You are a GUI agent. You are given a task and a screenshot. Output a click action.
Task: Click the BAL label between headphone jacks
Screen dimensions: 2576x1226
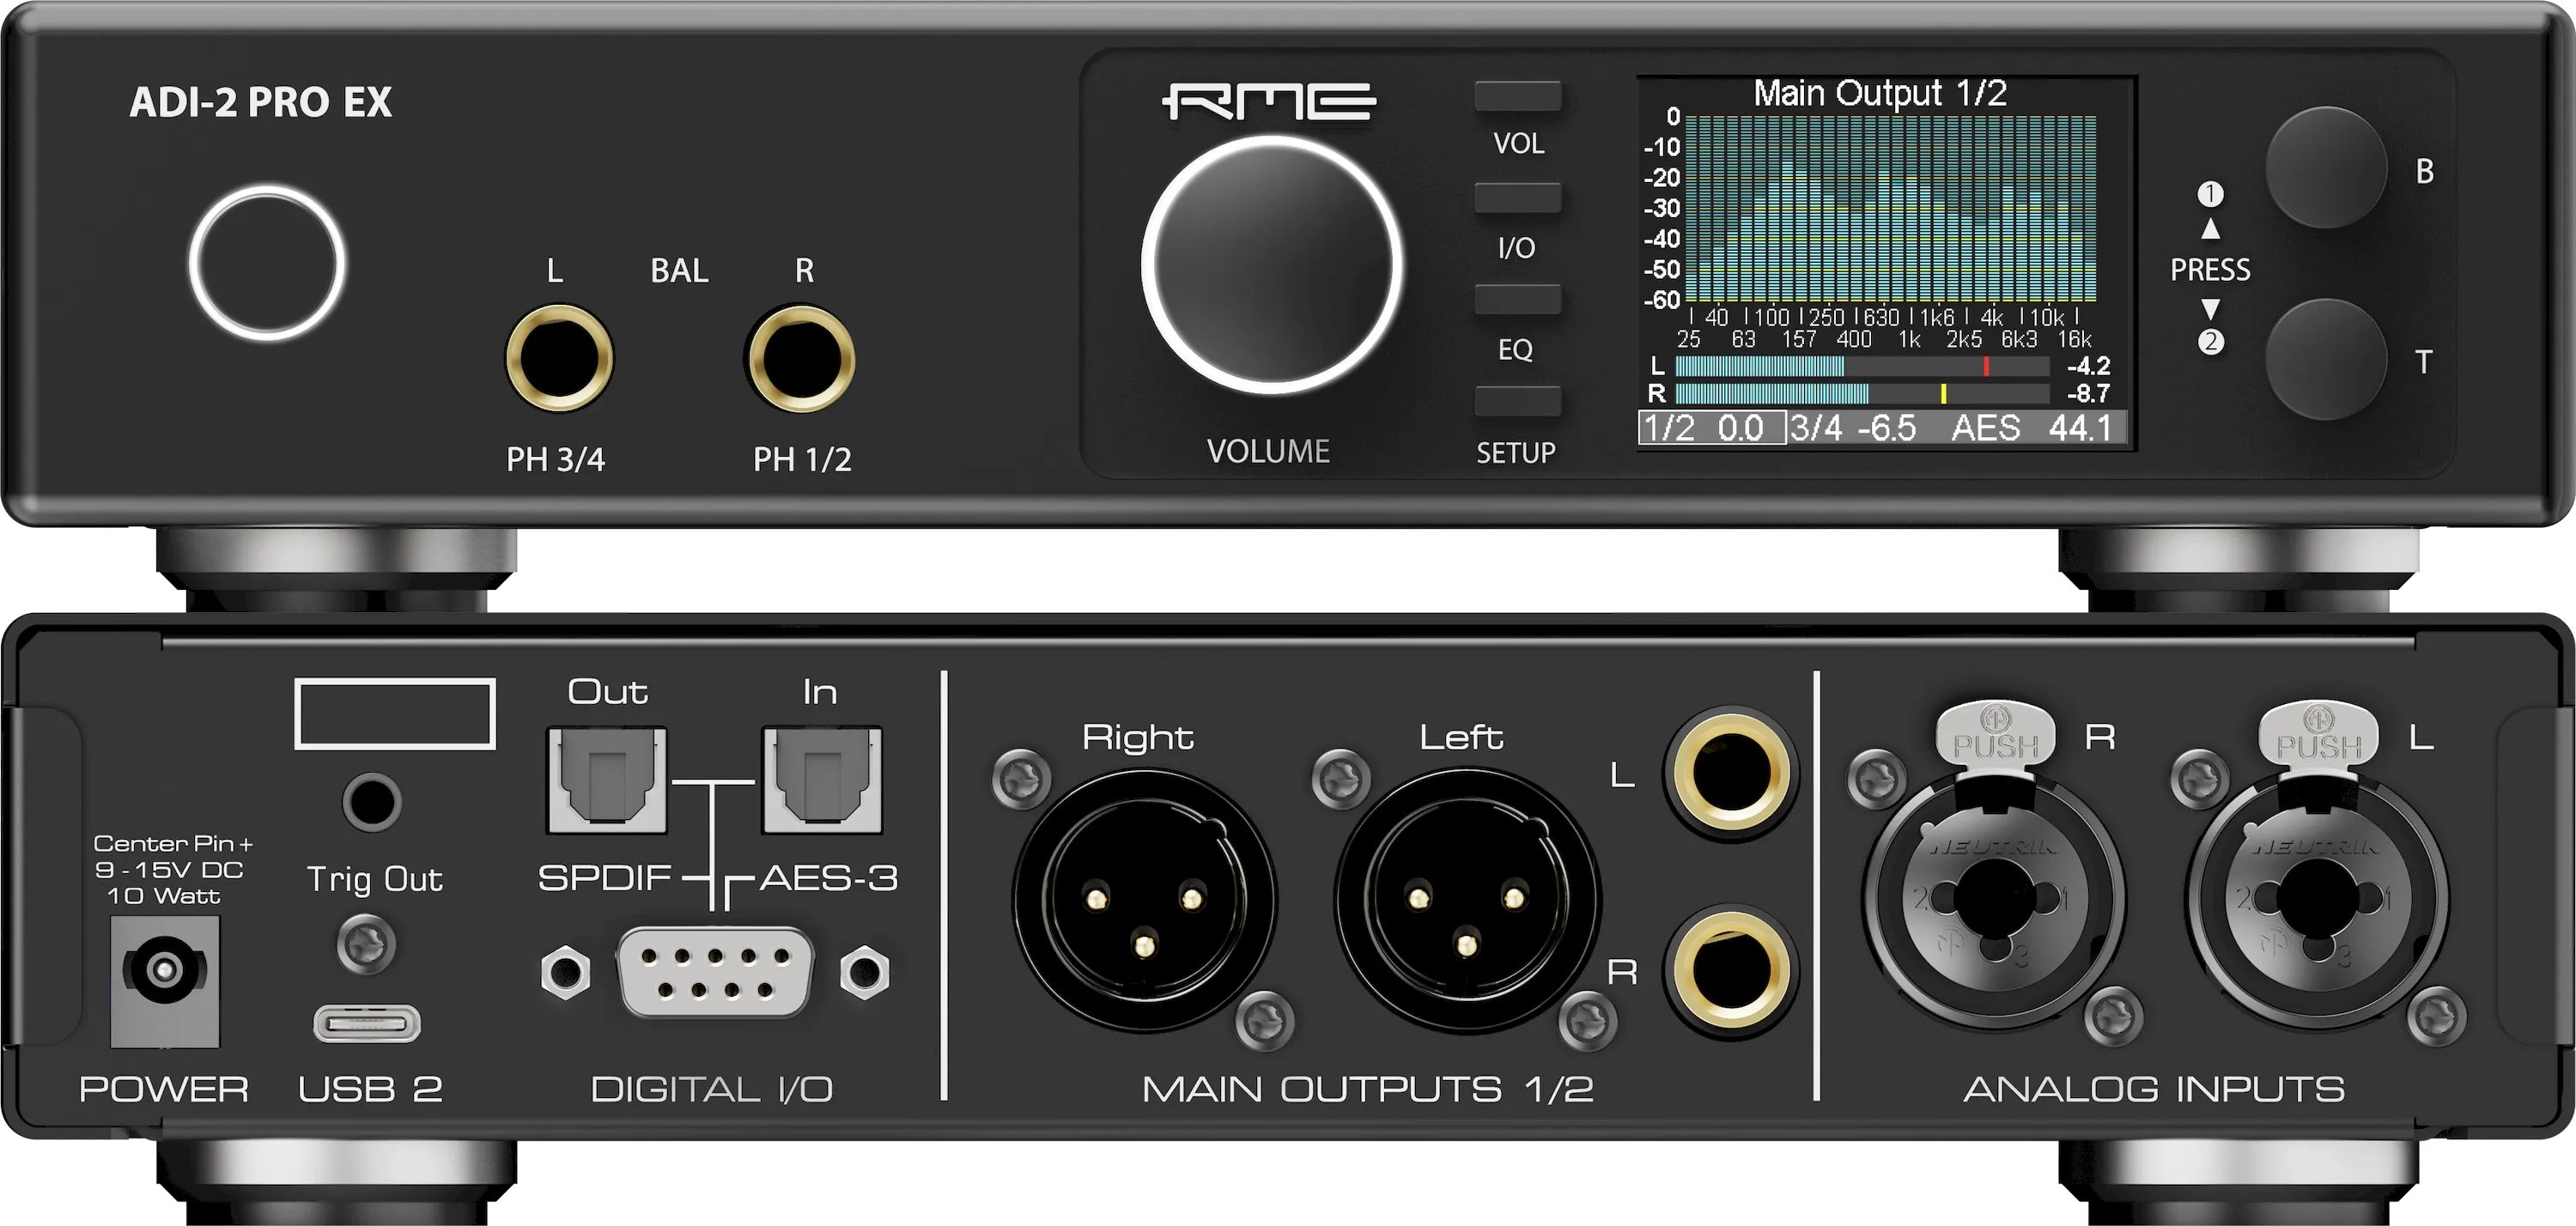(x=679, y=271)
